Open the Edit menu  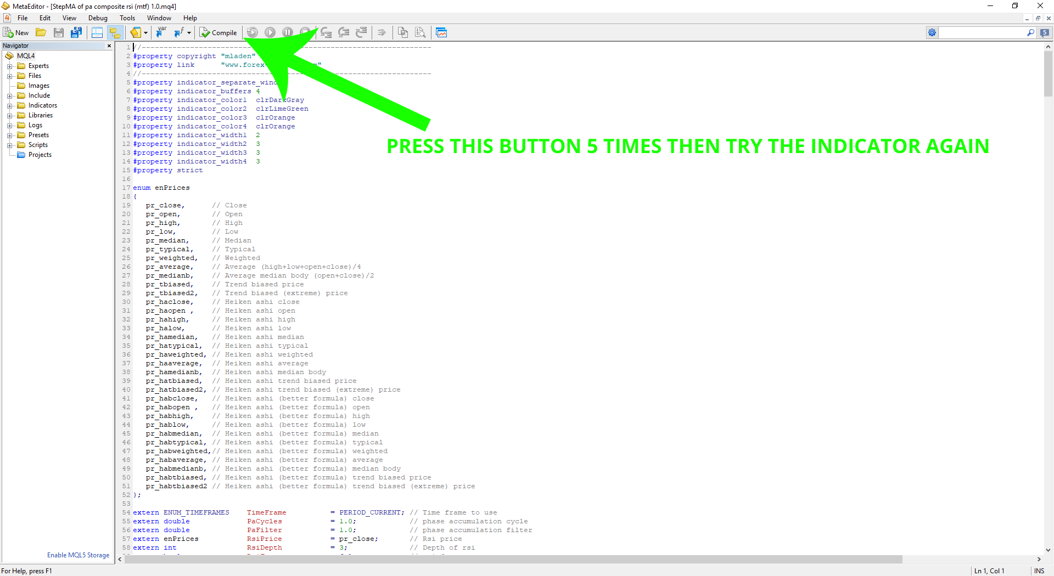coord(45,18)
